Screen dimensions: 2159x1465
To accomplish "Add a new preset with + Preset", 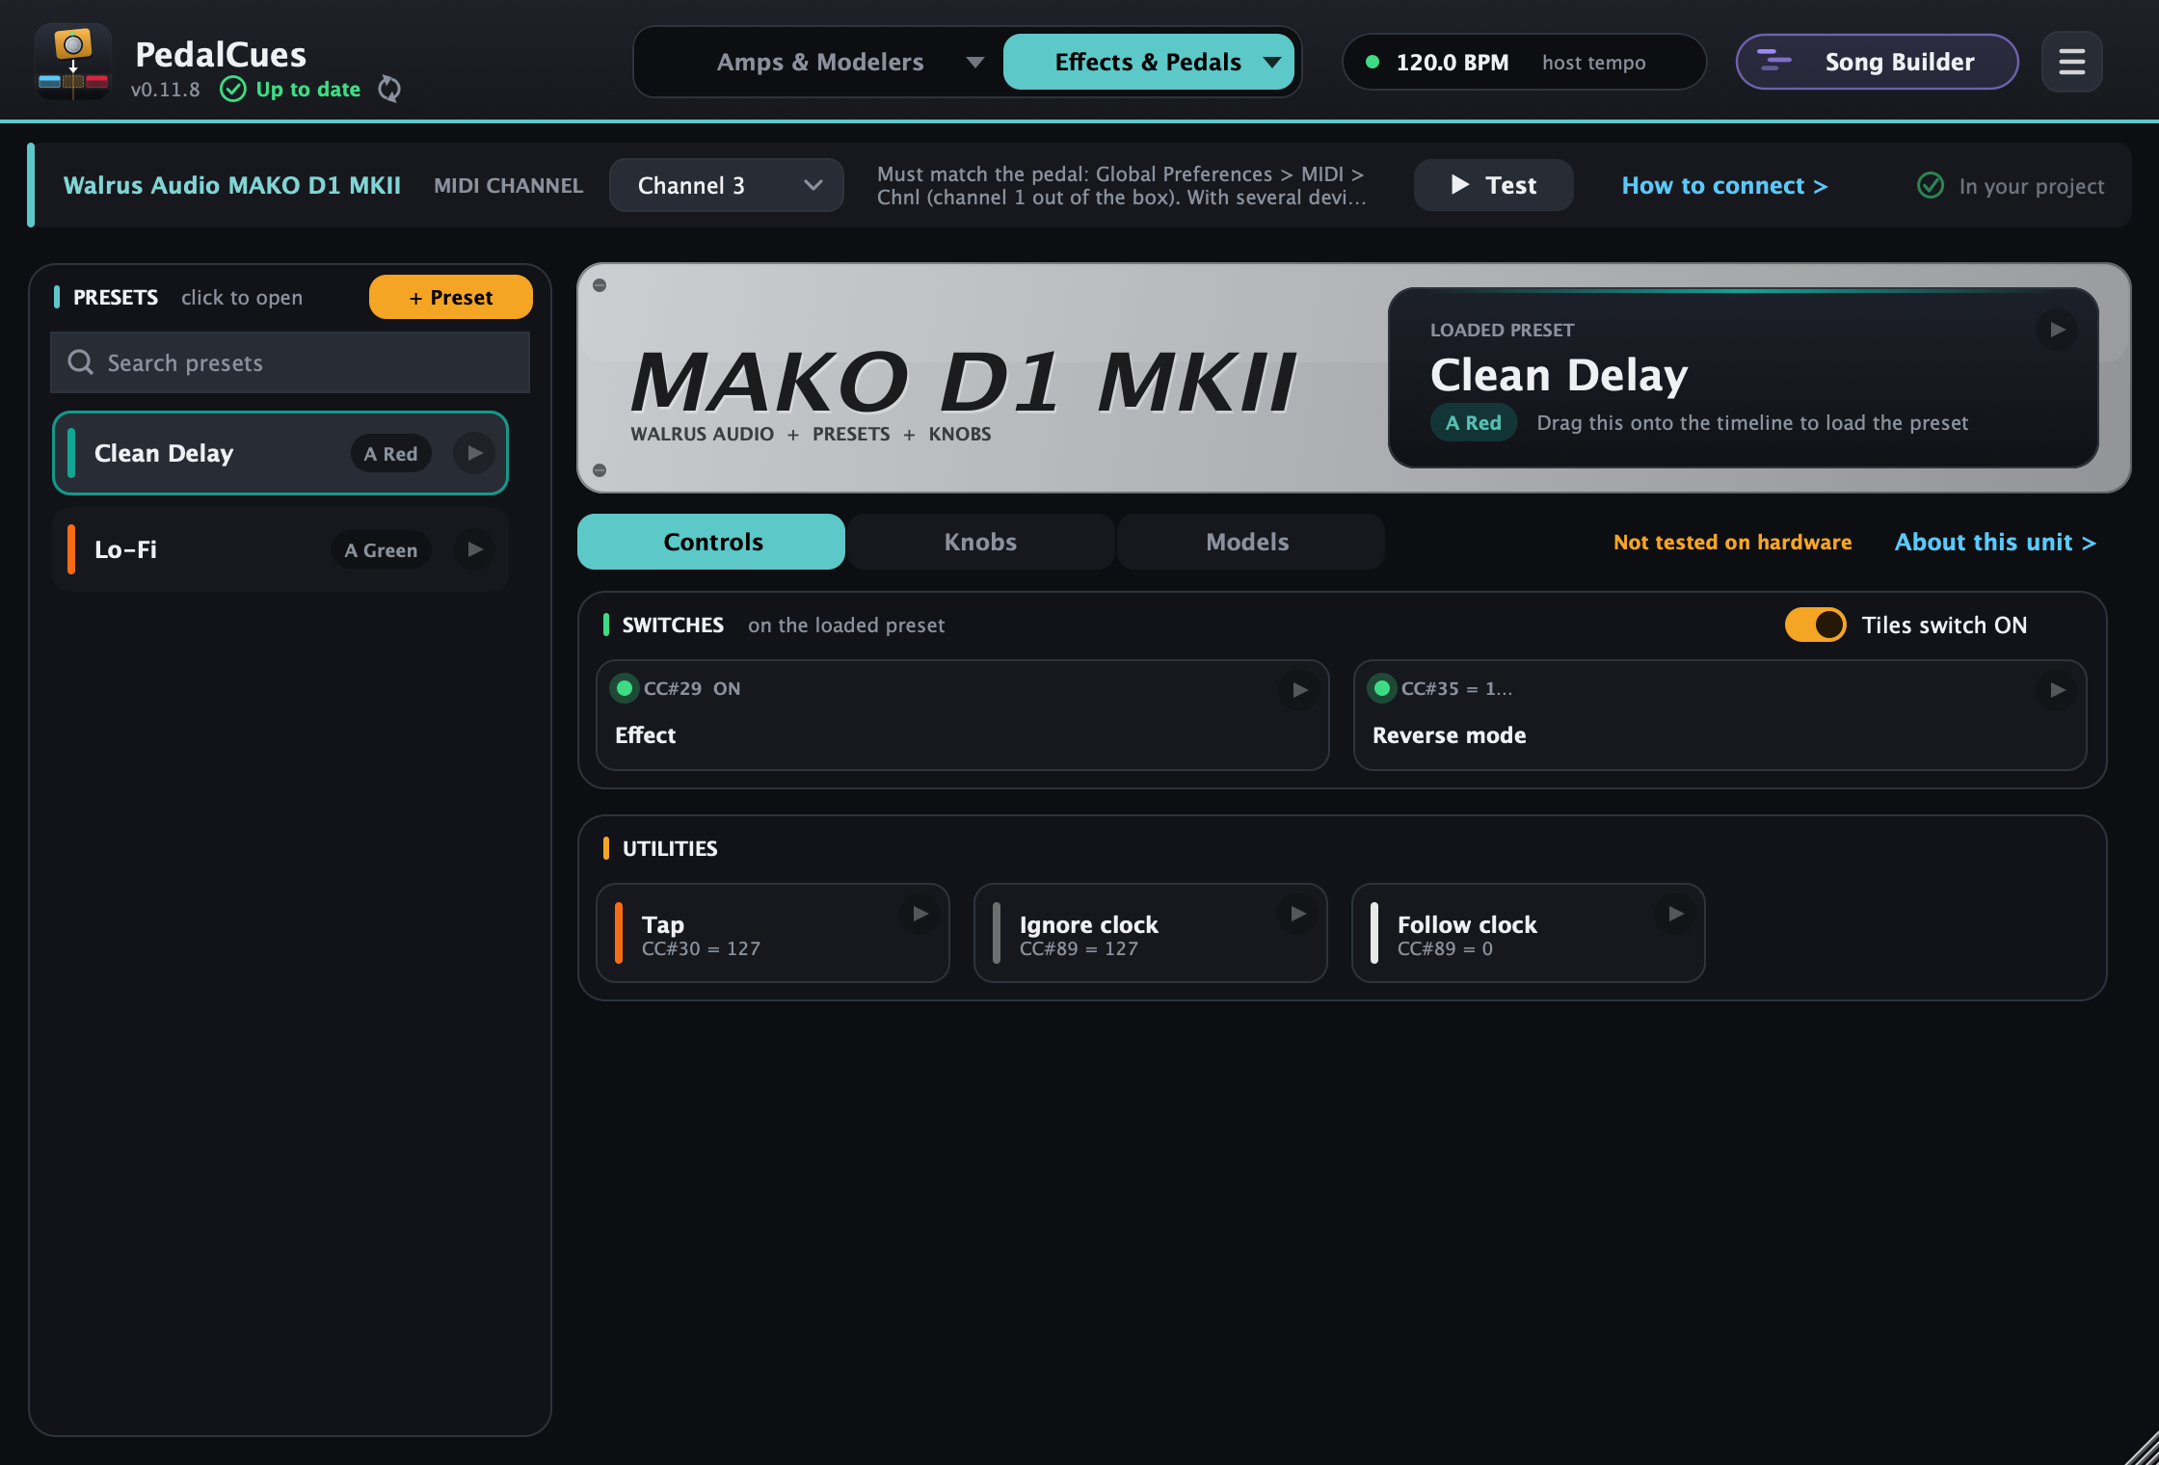I will tap(451, 297).
